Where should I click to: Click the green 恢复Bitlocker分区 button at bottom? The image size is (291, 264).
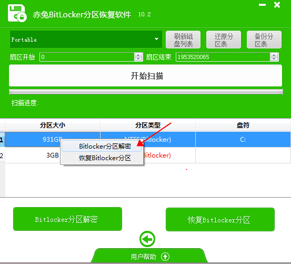220,219
